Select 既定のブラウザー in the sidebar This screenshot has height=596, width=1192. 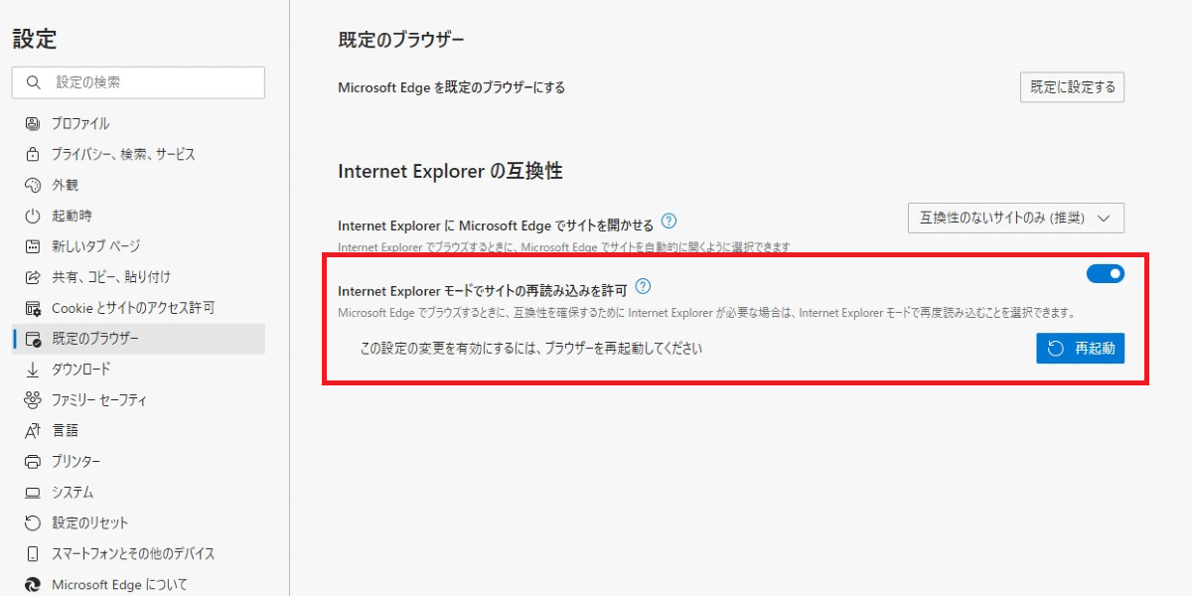point(138,339)
